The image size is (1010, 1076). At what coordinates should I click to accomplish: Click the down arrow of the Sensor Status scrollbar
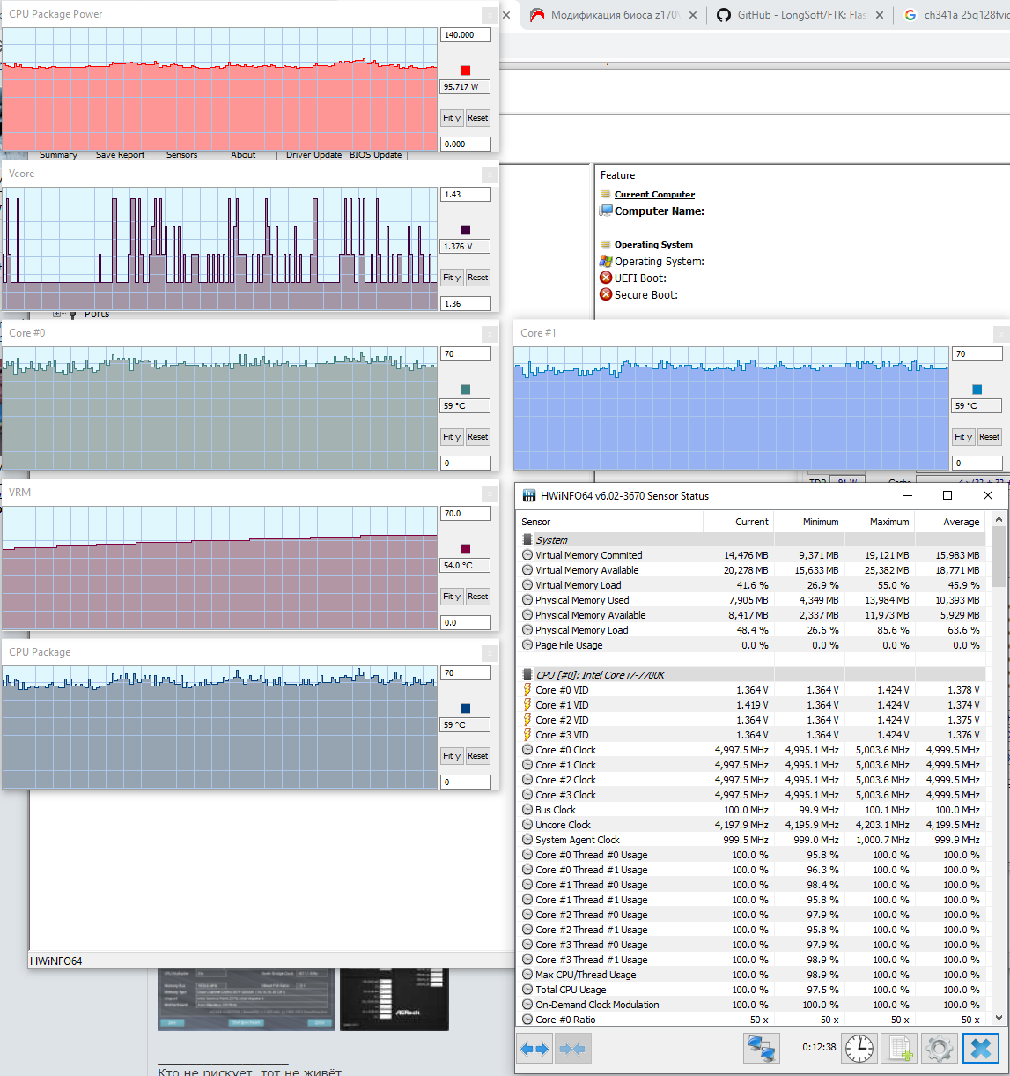999,1017
